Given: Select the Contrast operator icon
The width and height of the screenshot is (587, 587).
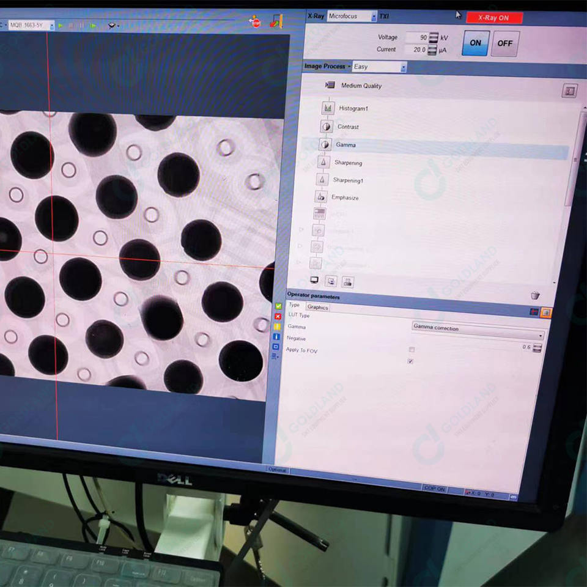Looking at the screenshot, I should 326,127.
